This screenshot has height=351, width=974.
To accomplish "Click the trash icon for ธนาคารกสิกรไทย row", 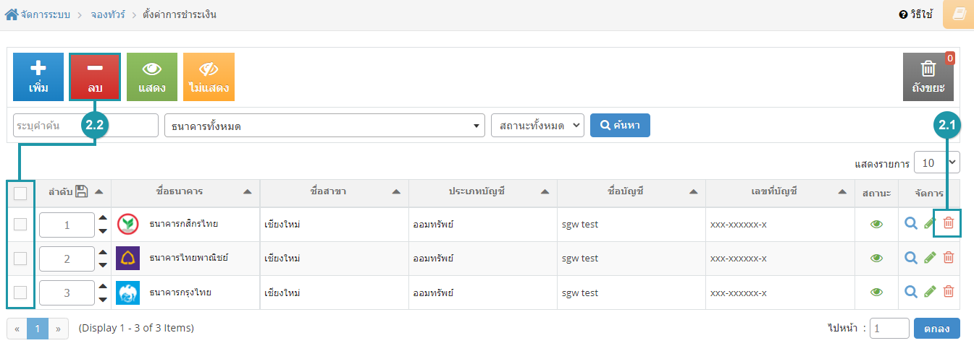I will pos(948,224).
